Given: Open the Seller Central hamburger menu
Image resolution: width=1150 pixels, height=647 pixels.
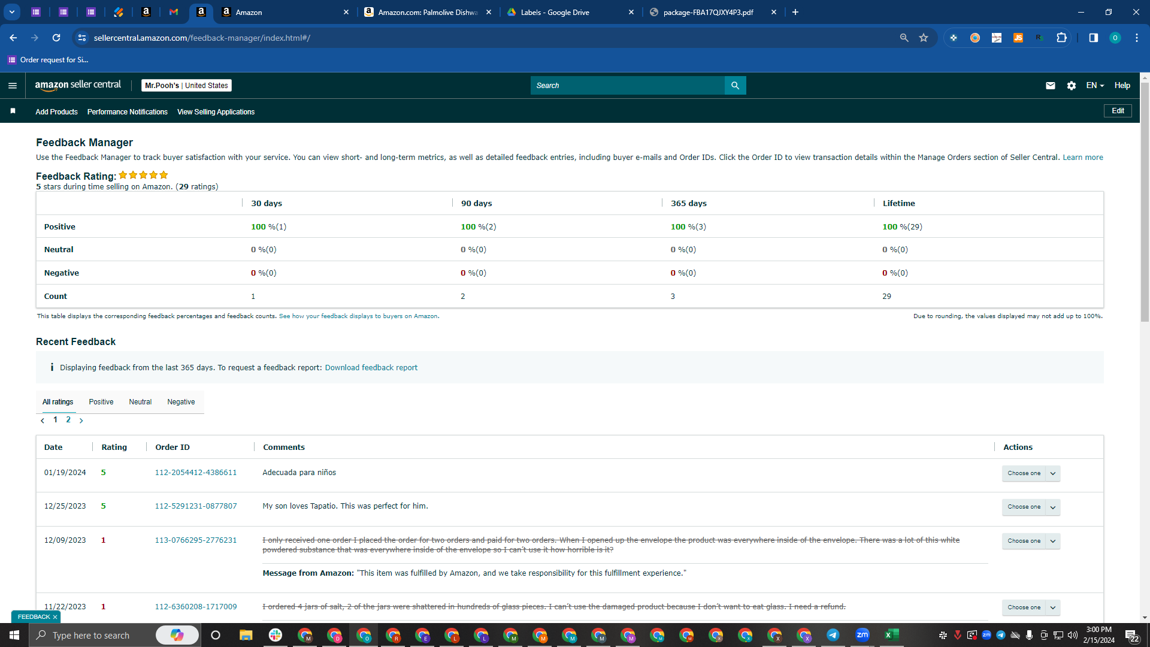Looking at the screenshot, I should pos(13,86).
